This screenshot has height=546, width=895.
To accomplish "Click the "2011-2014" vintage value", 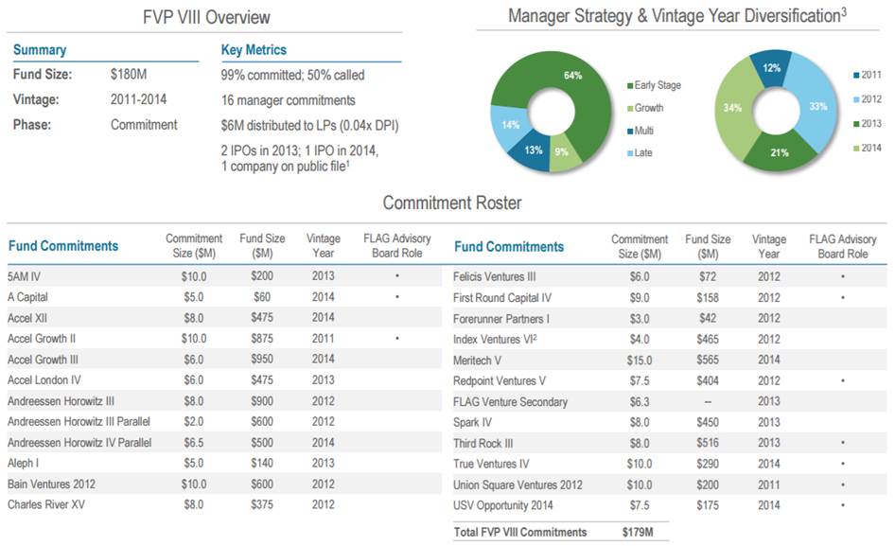I will (138, 99).
